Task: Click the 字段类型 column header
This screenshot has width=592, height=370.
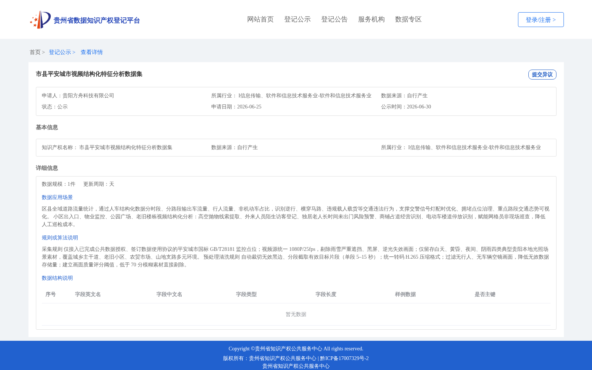Action: point(246,294)
